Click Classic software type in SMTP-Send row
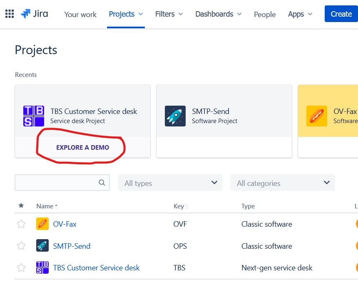This screenshot has height=282, width=358. click(x=267, y=246)
